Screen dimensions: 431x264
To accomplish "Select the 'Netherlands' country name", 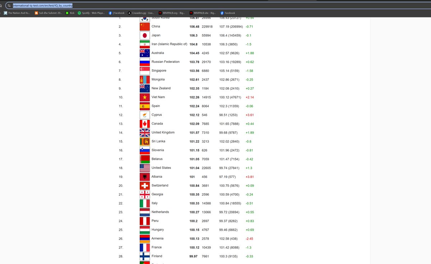I will [x=160, y=212].
